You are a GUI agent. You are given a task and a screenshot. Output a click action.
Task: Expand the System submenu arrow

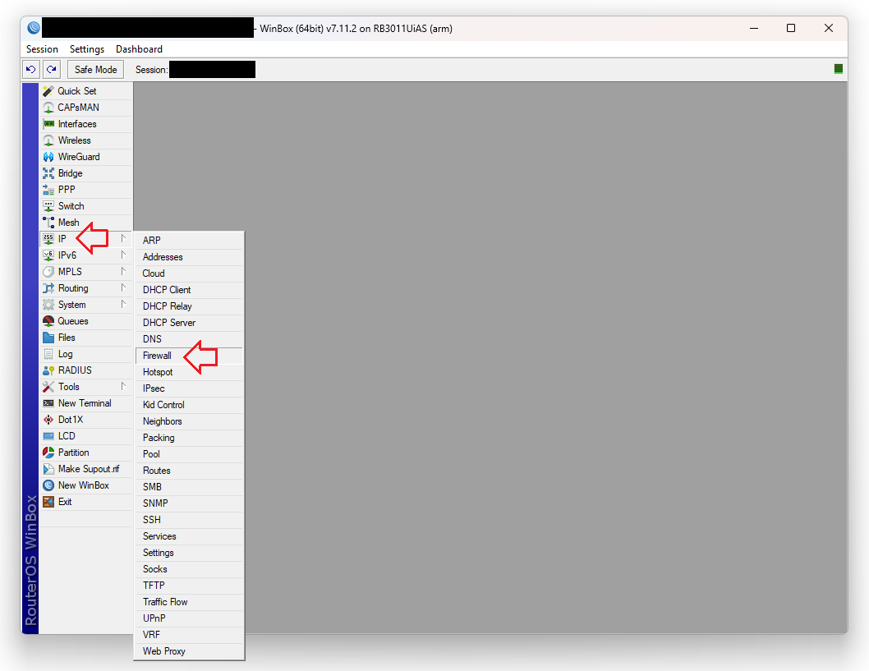(123, 305)
